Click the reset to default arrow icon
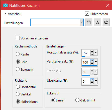Screen dimensions: 112x110 point(106,22)
